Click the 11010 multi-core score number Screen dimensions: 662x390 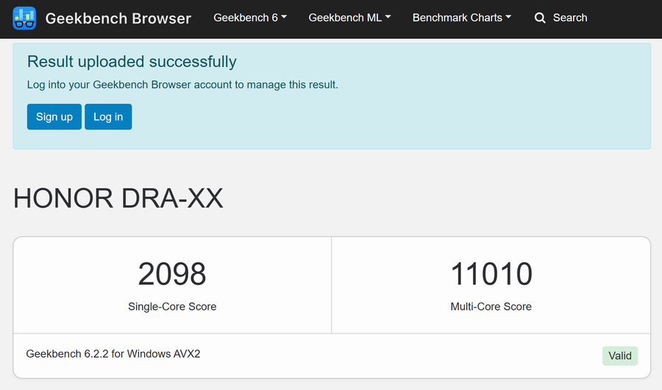[491, 274]
